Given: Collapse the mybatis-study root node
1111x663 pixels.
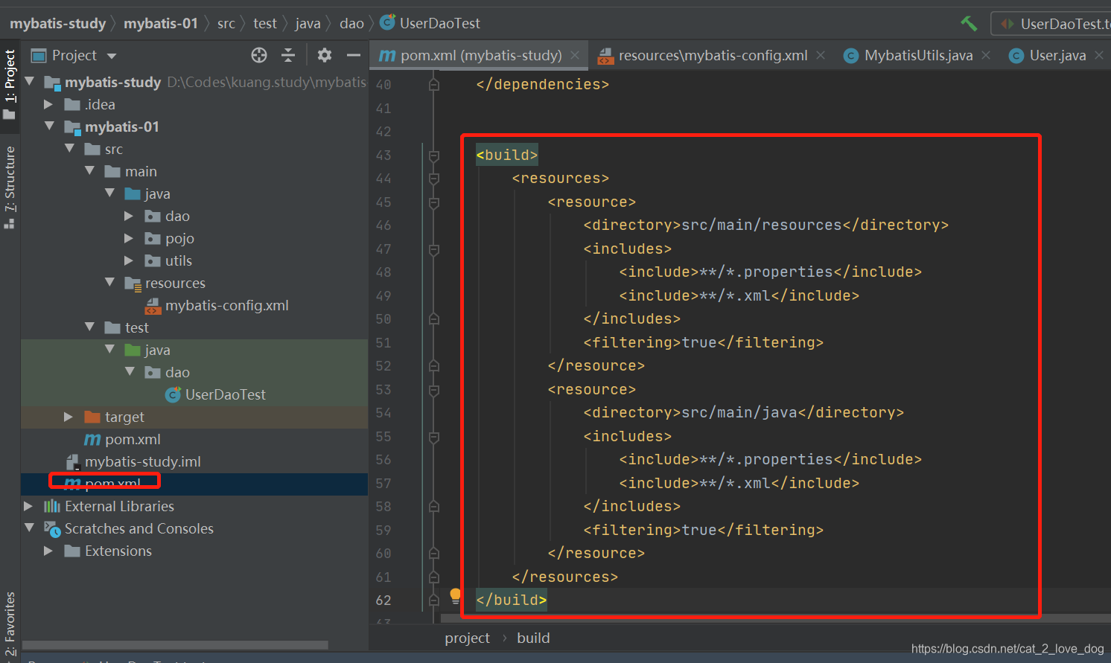Looking at the screenshot, I should pos(30,81).
